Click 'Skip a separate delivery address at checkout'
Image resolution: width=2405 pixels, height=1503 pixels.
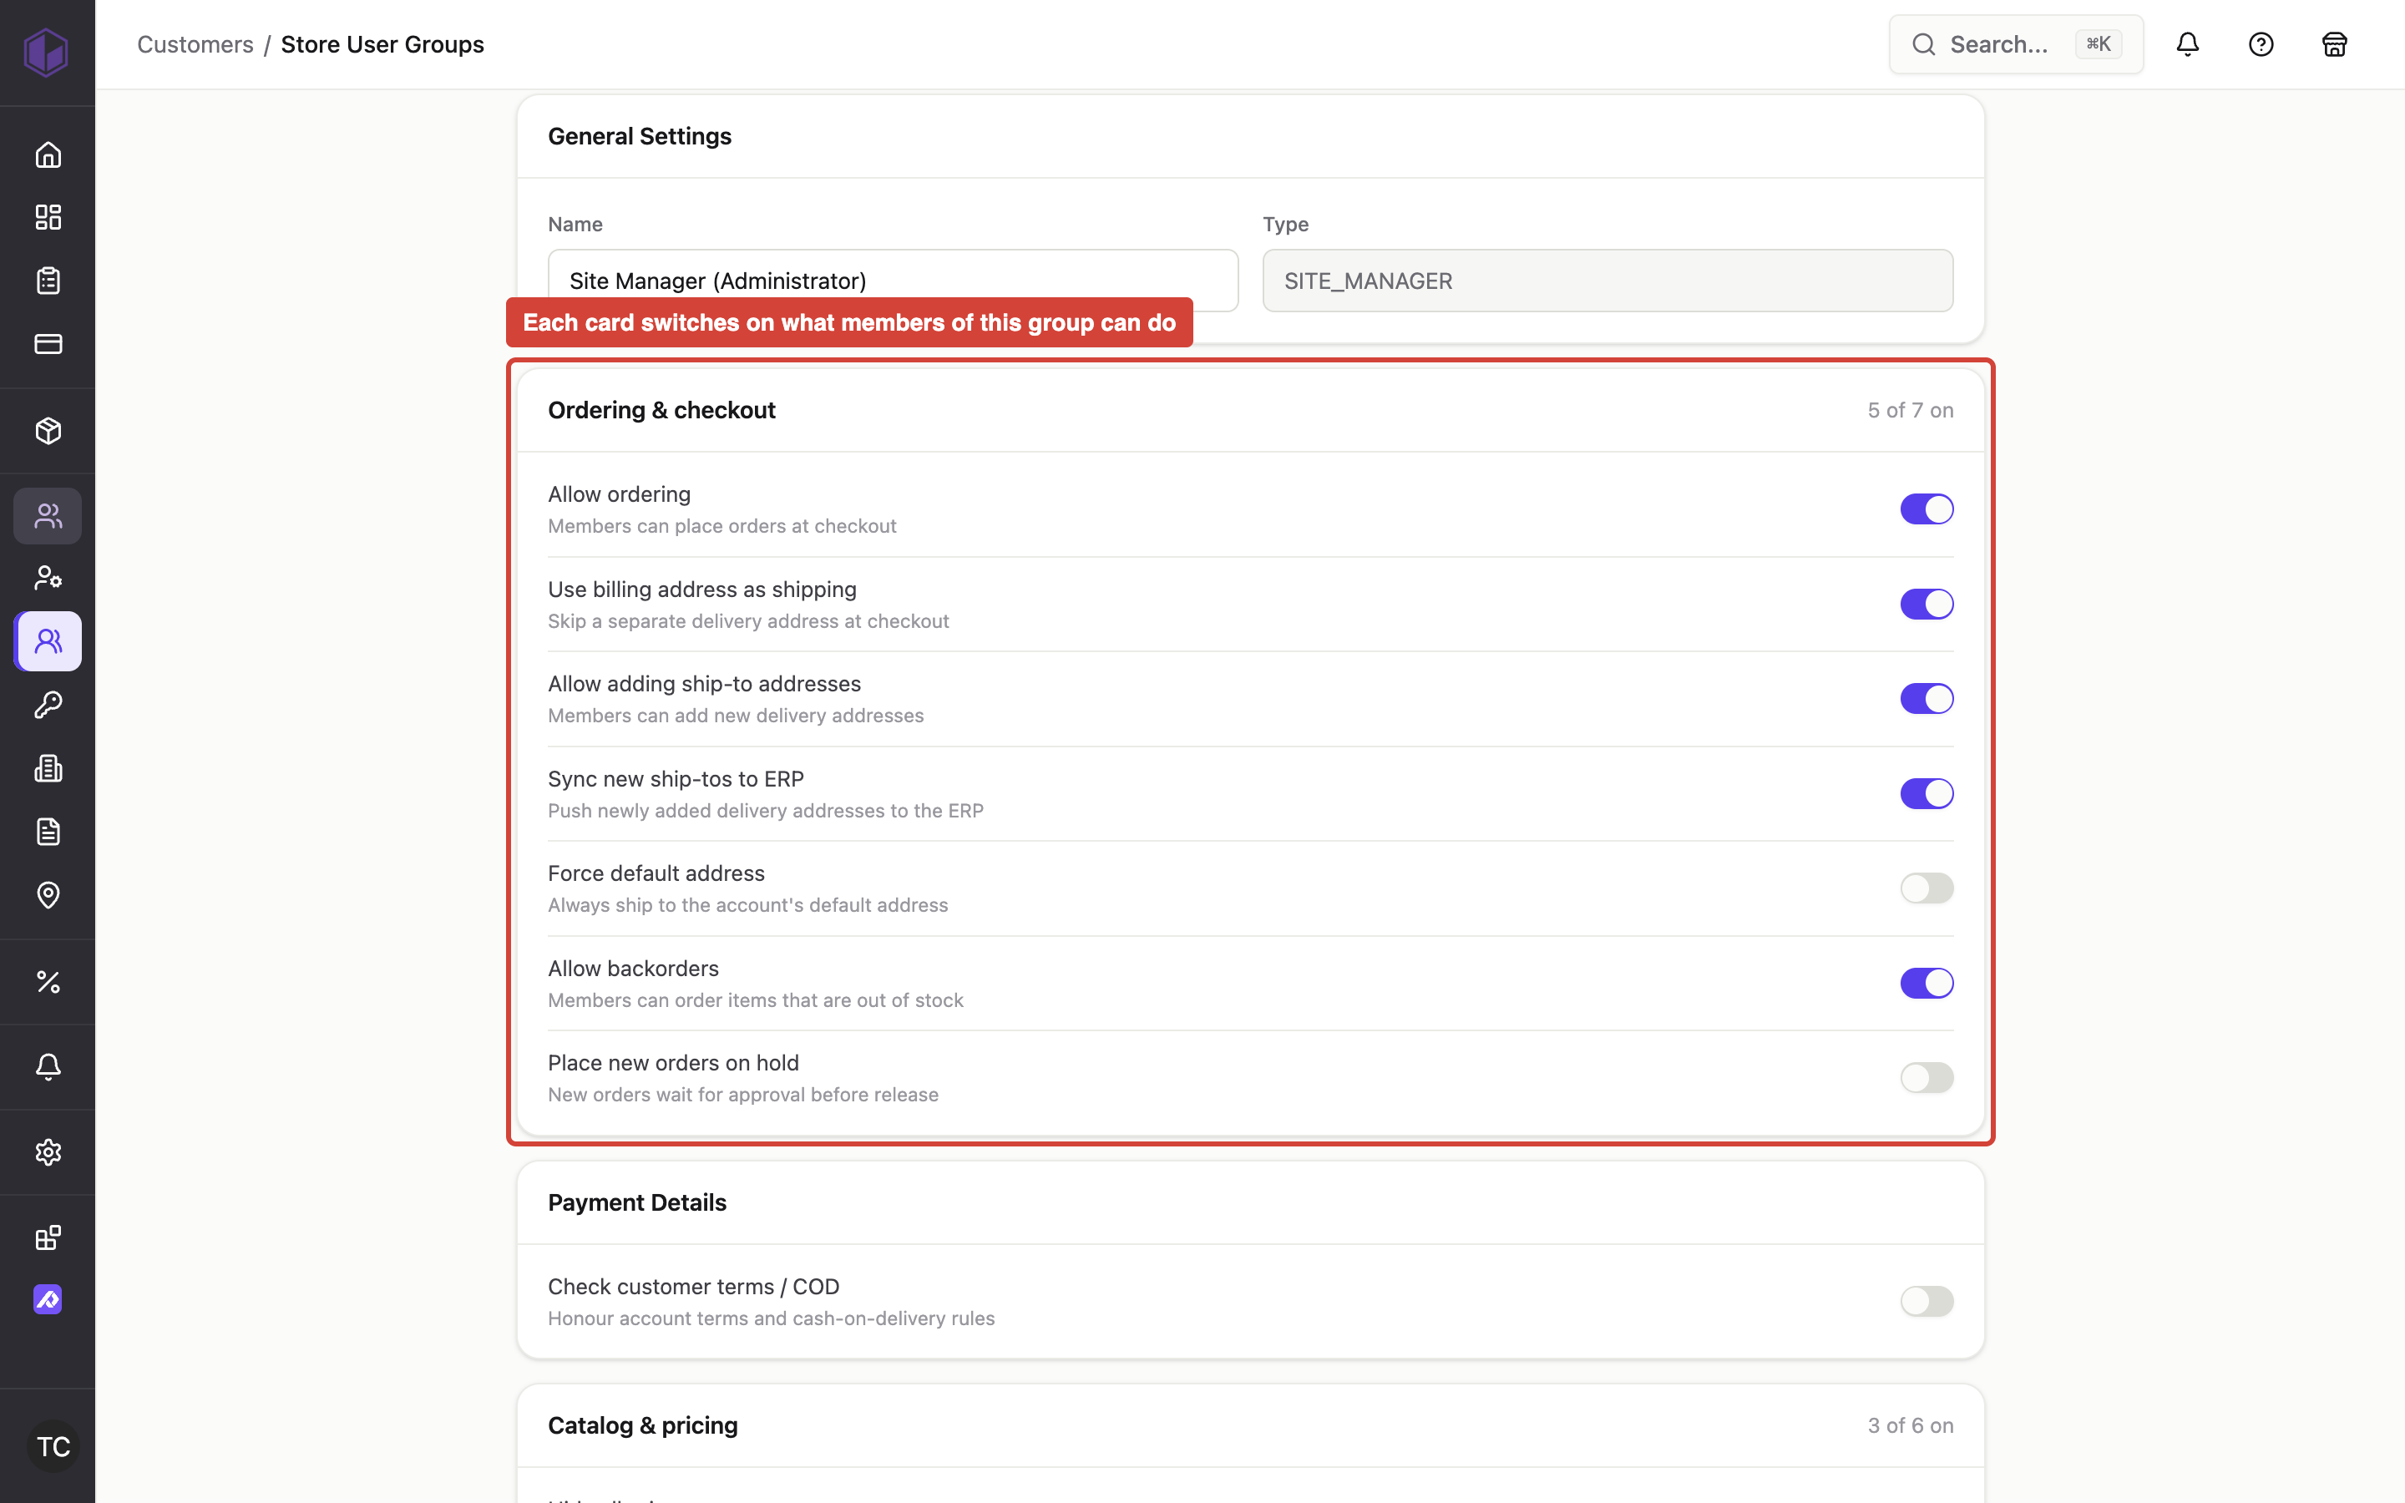coord(748,621)
